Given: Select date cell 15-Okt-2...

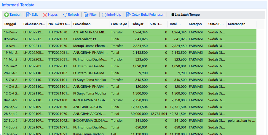Looking at the screenshot, I should pyautogui.click(x=12, y=80).
